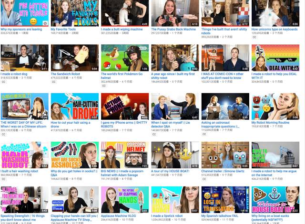Open 'I gave my iPhone arms' video title
The image size is (305, 224).
click(124, 125)
